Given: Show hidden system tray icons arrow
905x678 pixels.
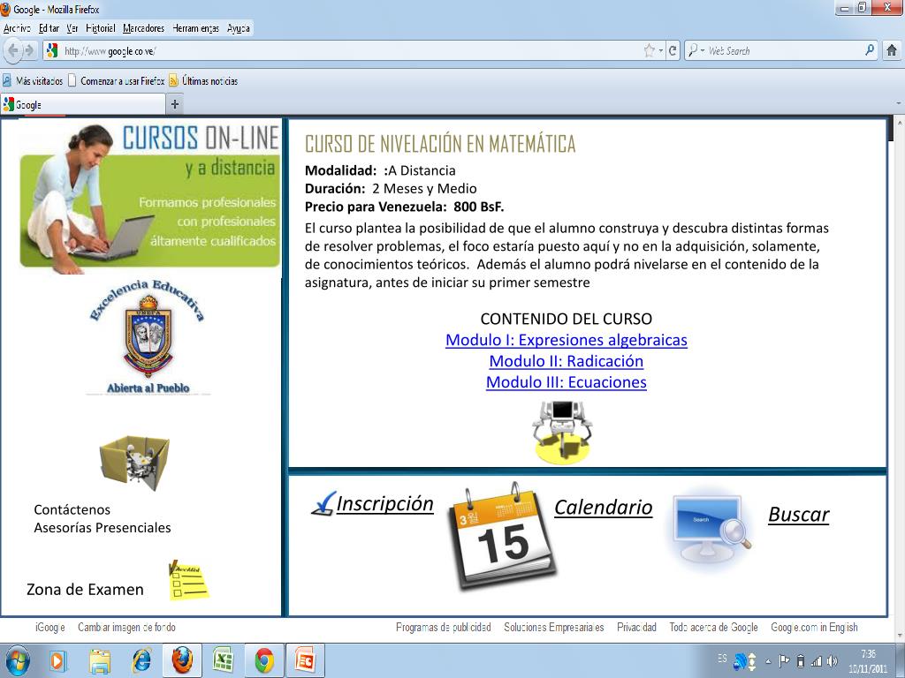Looking at the screenshot, I should 768,661.
